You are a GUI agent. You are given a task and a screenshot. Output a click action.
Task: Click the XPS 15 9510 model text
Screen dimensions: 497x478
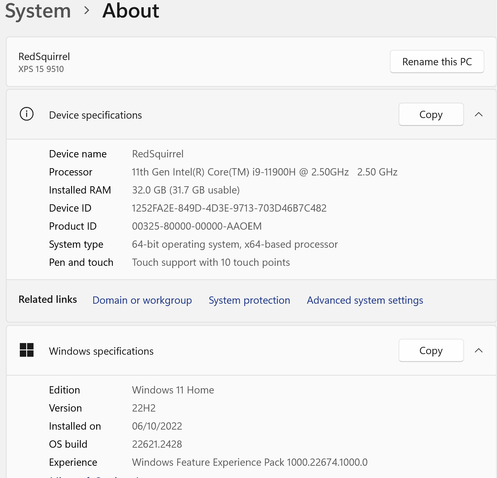tap(41, 69)
